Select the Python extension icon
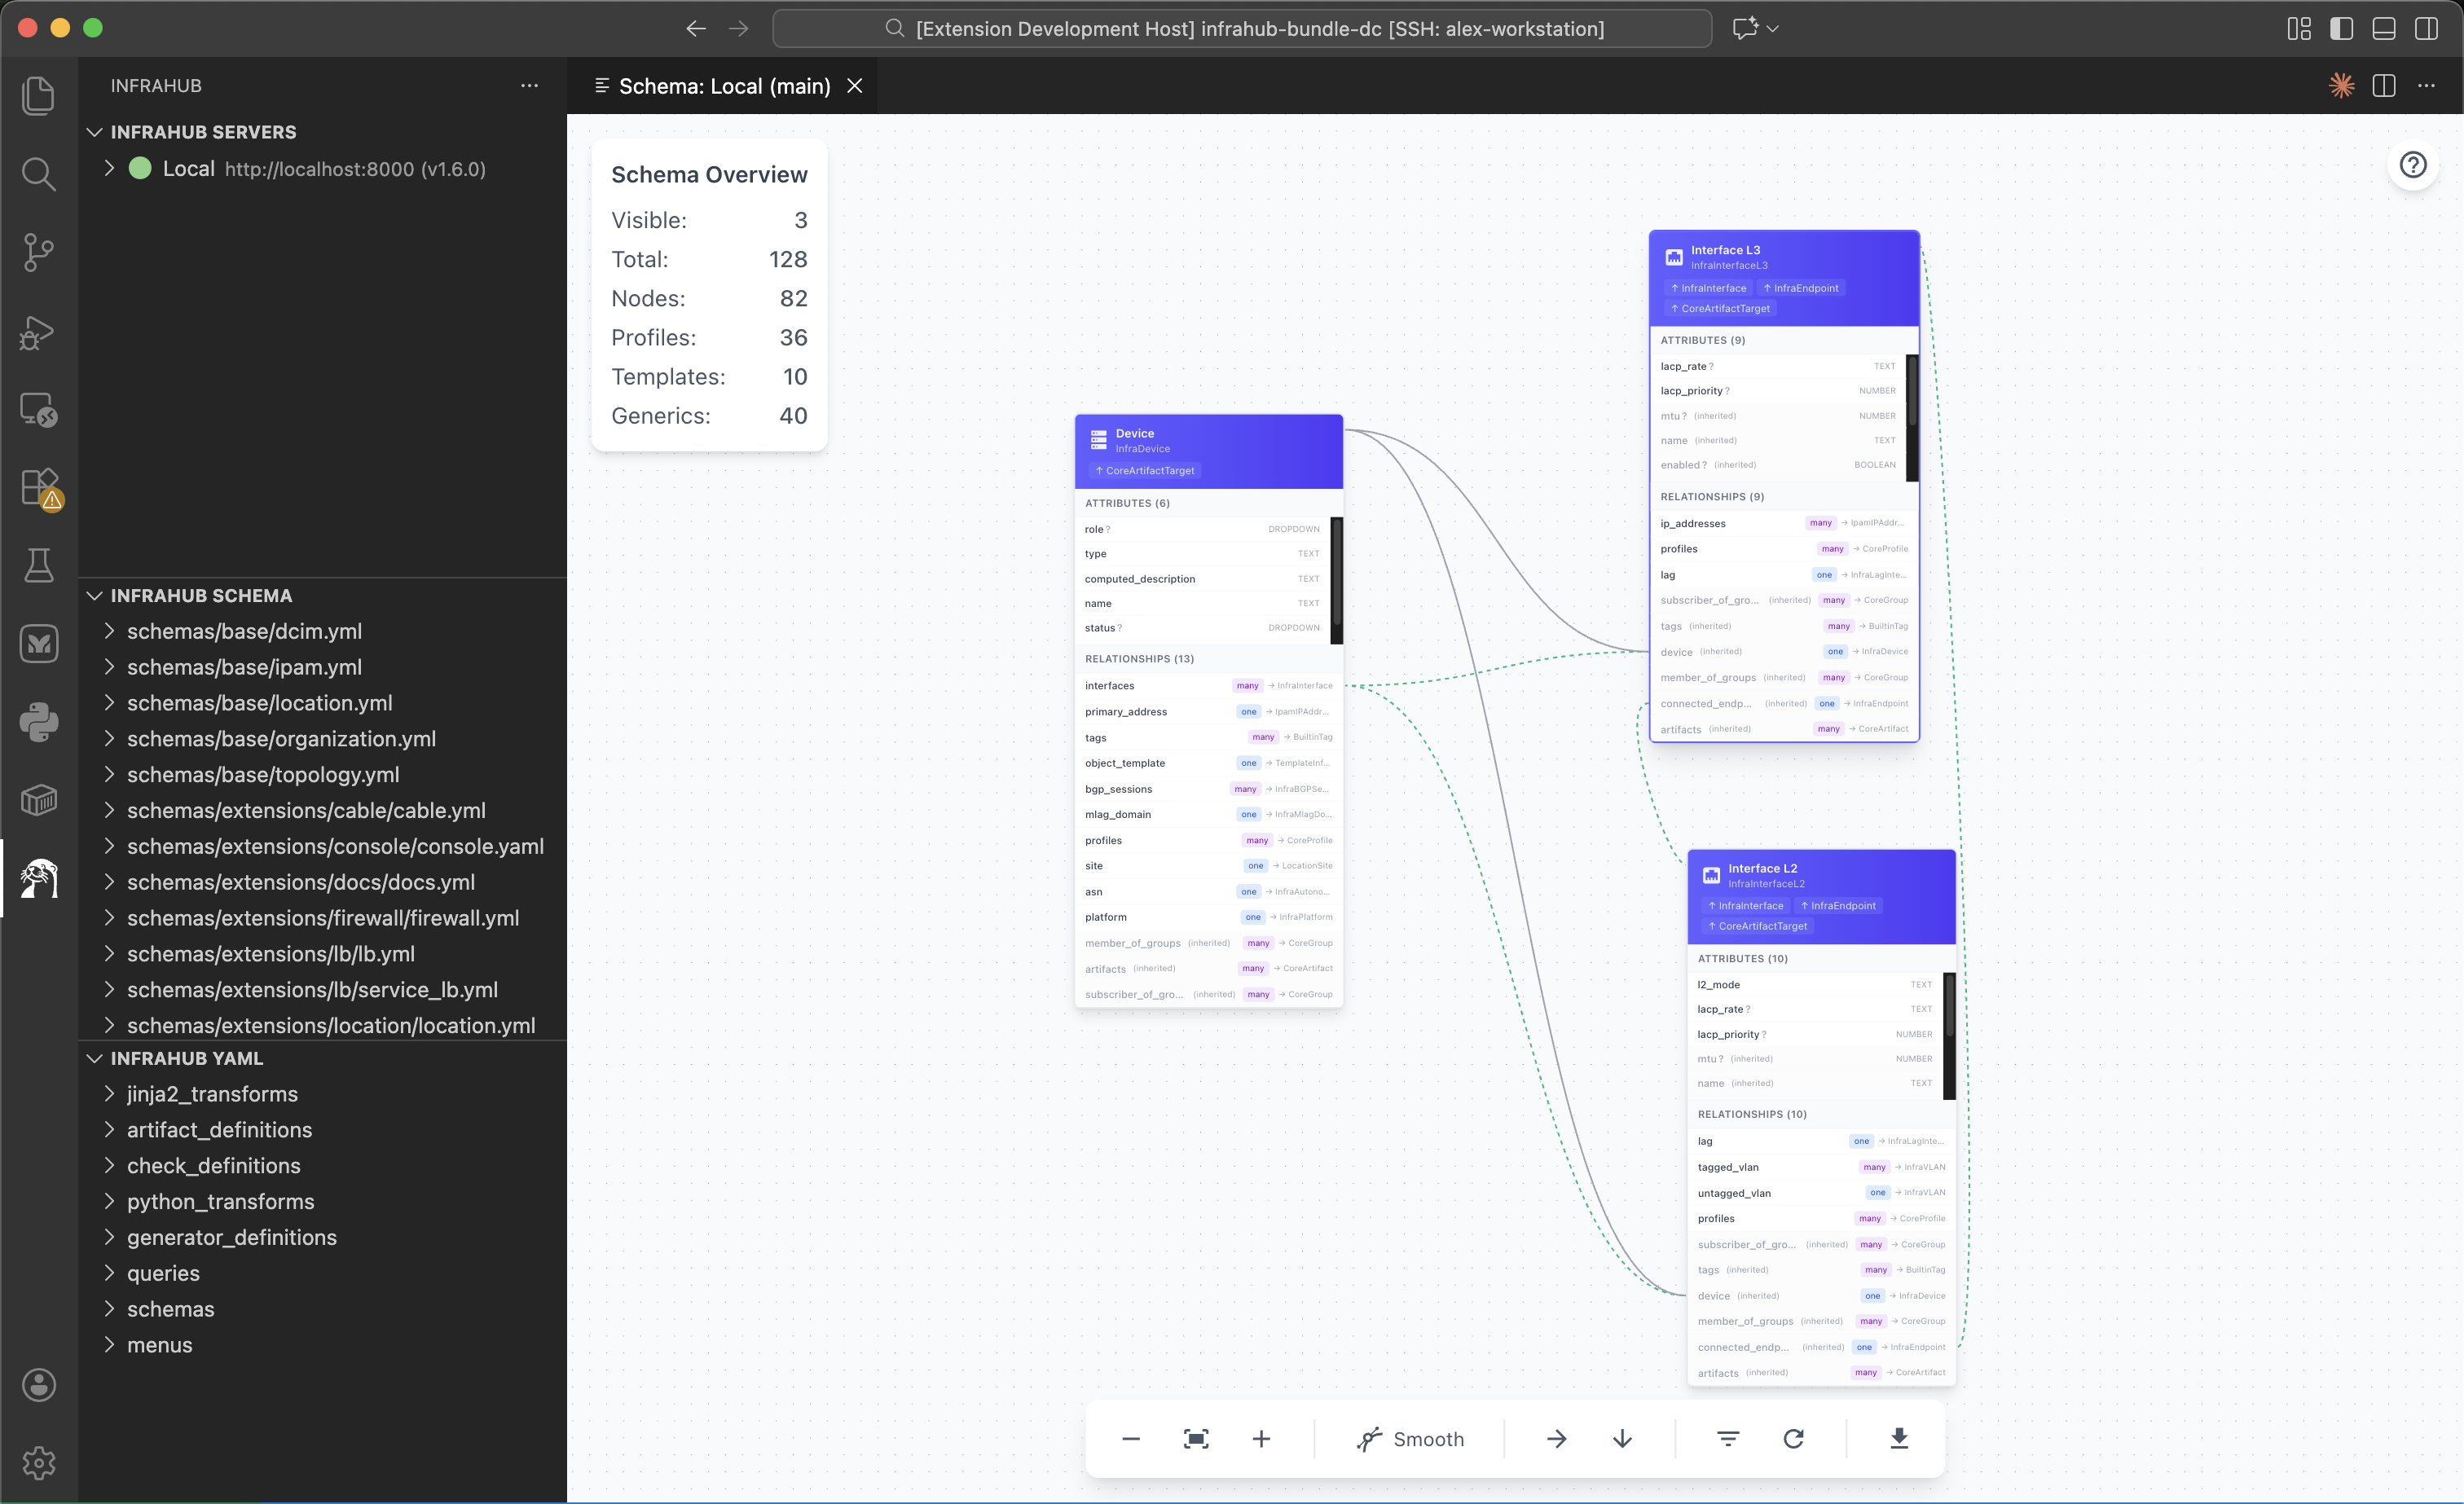 tap(39, 722)
